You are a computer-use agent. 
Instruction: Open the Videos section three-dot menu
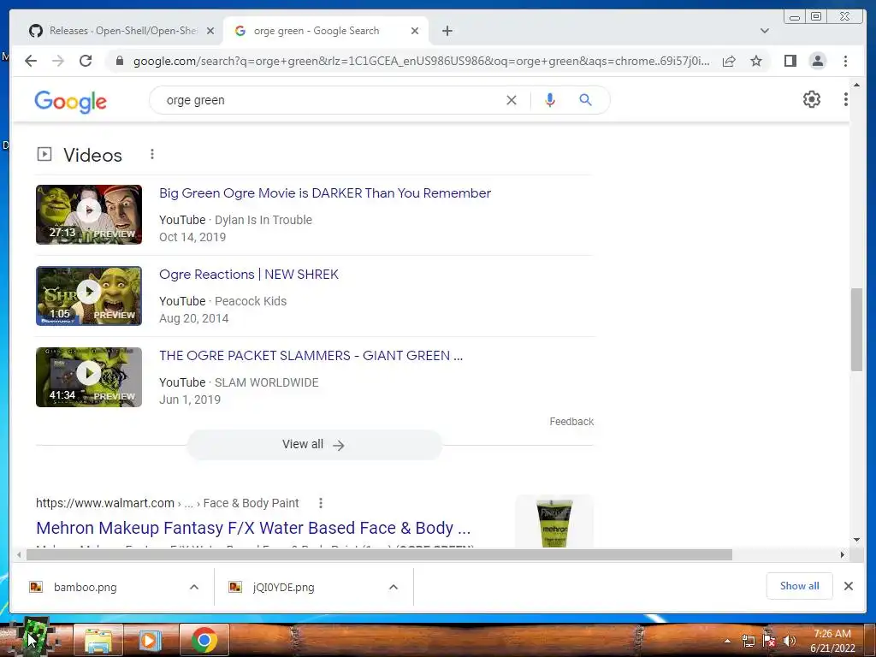[x=152, y=154]
